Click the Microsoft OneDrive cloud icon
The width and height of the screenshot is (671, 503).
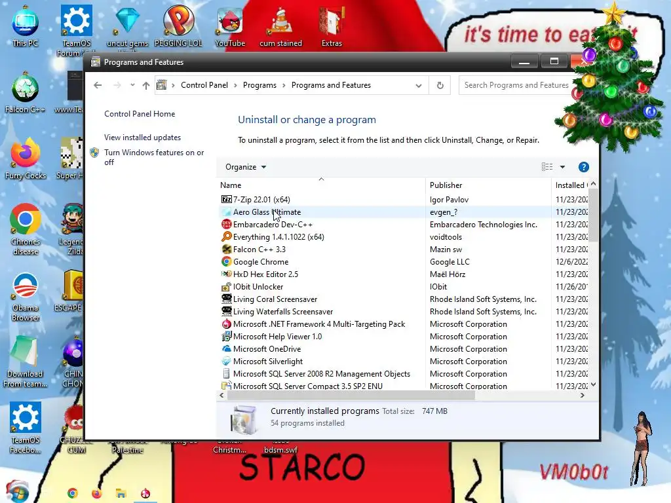pos(226,348)
